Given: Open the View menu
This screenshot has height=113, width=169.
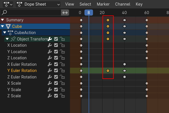Looking at the screenshot, I should 69,4.
